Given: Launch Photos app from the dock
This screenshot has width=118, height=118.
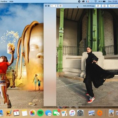Looking at the screenshot, I should (x=32, y=113).
